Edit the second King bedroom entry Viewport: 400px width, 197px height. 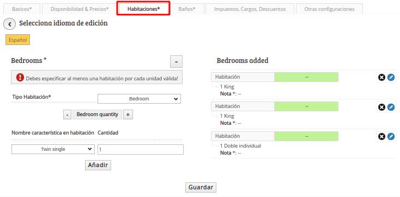391,107
